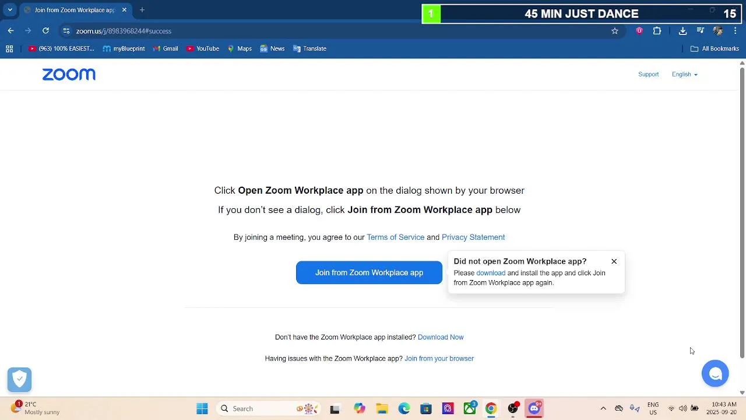746x420 pixels.
Task: Open media controls icon in toolbar
Action: tap(701, 31)
